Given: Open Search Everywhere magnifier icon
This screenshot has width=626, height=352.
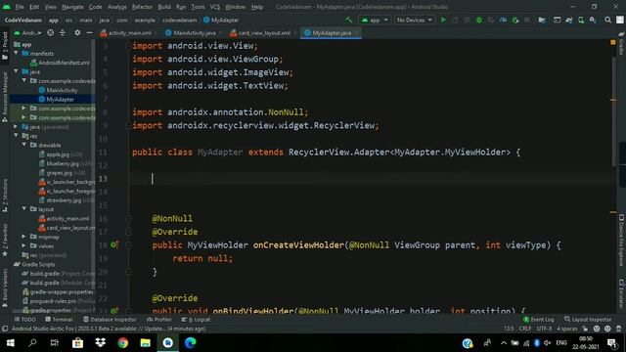Looking at the screenshot, I should [607, 20].
